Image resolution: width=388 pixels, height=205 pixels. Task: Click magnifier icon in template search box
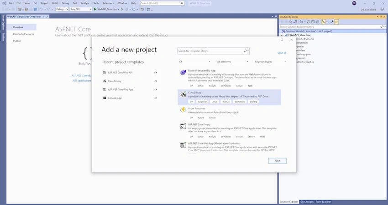click(x=245, y=51)
